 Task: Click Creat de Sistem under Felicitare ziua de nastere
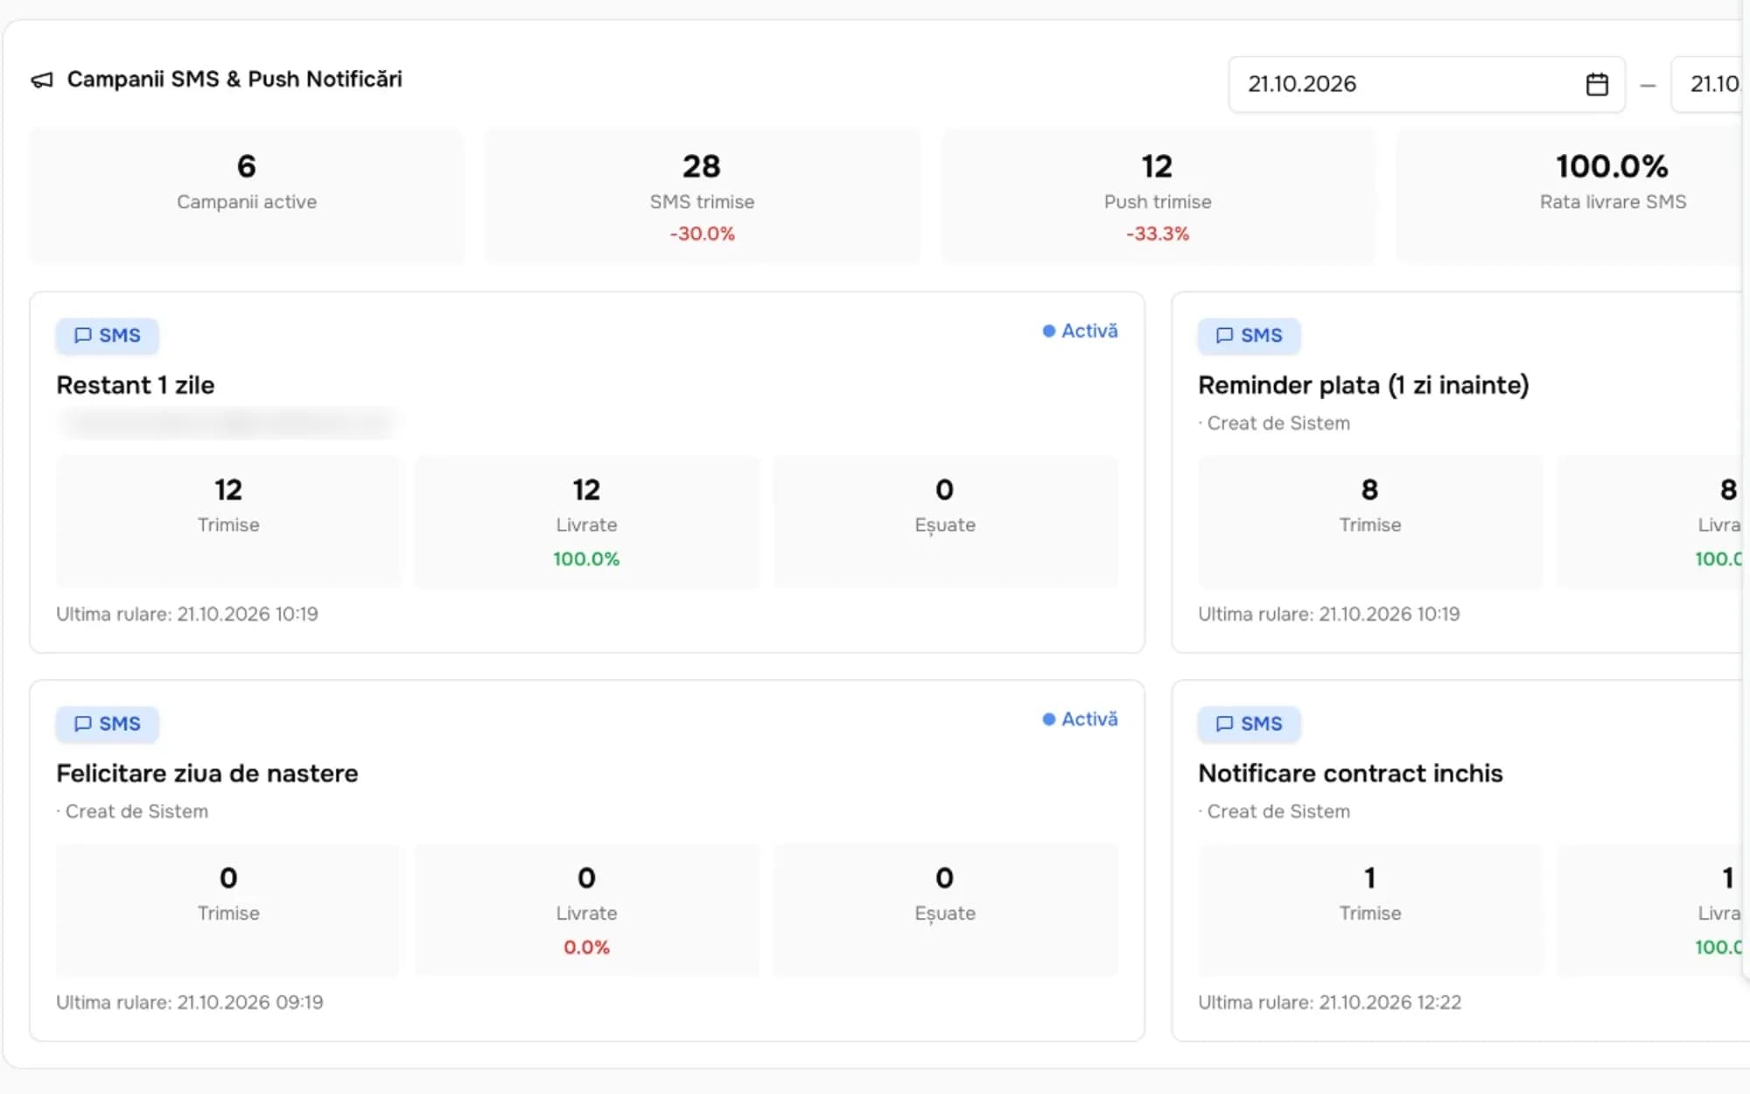tap(133, 811)
